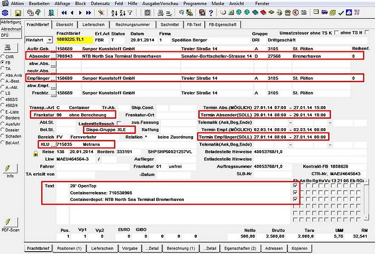The height and width of the screenshot is (254, 375).
Task: Click the printer icon in toolbar
Action: (161, 13)
